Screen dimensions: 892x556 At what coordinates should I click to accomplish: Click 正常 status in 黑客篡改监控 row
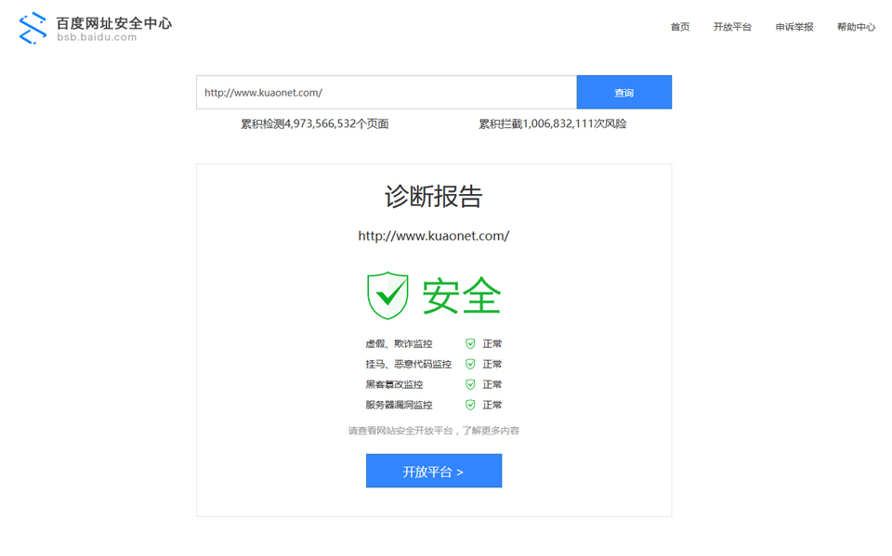coord(492,384)
